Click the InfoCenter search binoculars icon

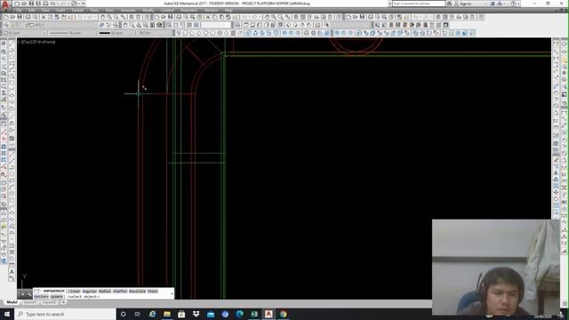(450, 4)
